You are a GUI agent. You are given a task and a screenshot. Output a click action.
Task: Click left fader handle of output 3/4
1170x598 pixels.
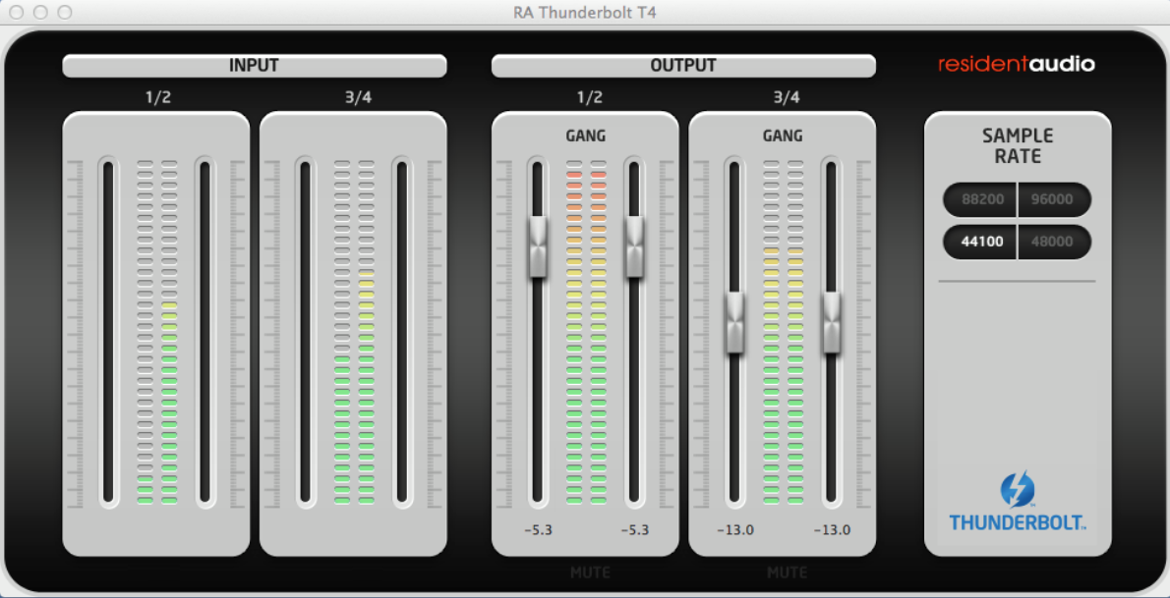pyautogui.click(x=734, y=322)
